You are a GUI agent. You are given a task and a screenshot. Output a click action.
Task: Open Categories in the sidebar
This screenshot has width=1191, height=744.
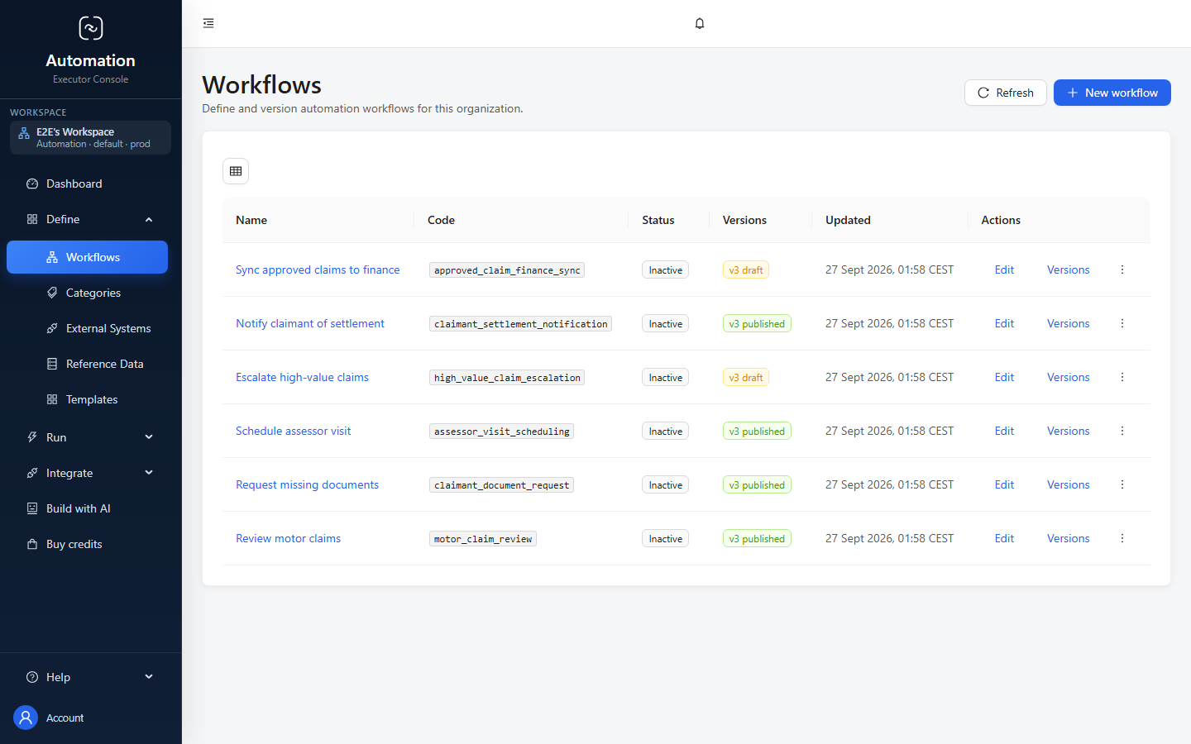click(x=87, y=293)
